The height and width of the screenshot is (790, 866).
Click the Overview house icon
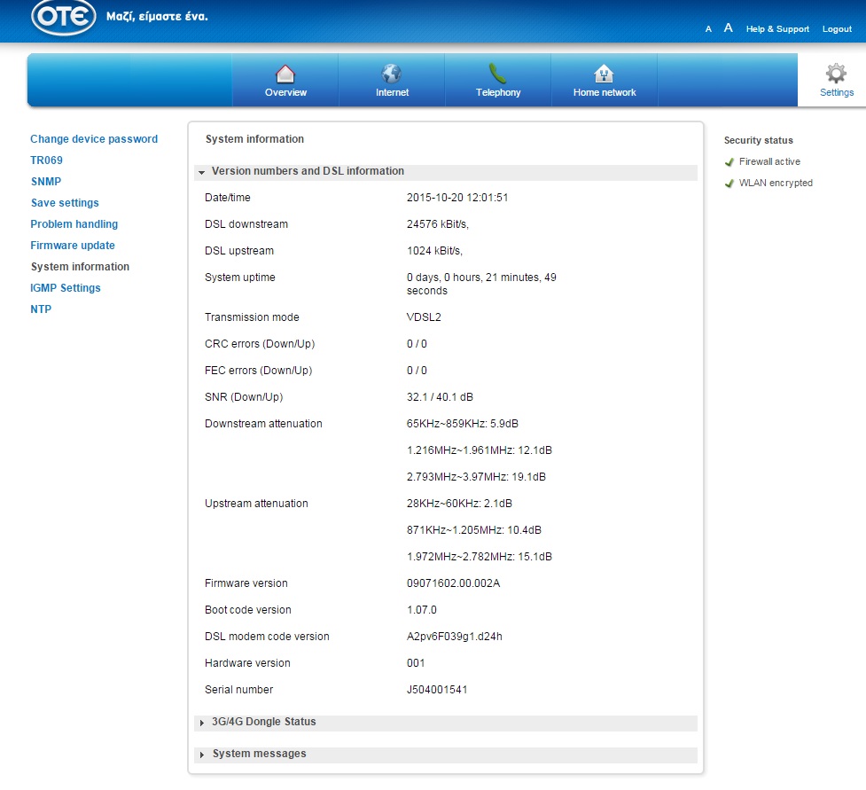[x=285, y=74]
